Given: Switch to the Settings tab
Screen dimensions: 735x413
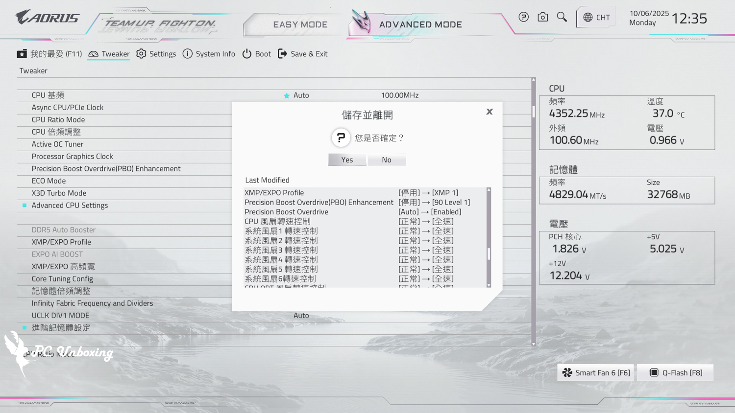Looking at the screenshot, I should point(156,54).
